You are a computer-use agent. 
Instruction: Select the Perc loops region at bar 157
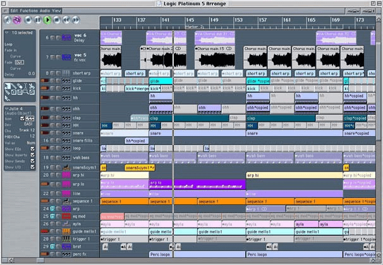(x=295, y=254)
